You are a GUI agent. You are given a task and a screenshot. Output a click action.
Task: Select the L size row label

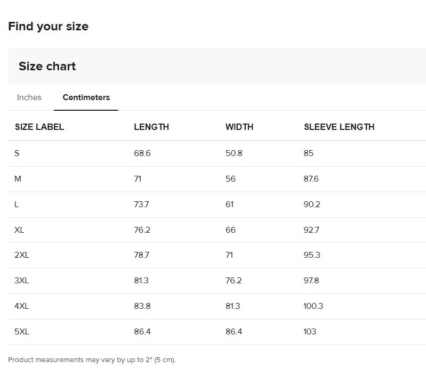(17, 204)
